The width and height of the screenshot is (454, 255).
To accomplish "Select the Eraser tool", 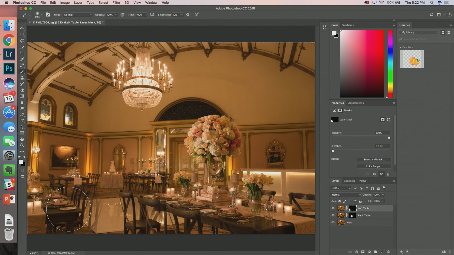I will [22, 90].
